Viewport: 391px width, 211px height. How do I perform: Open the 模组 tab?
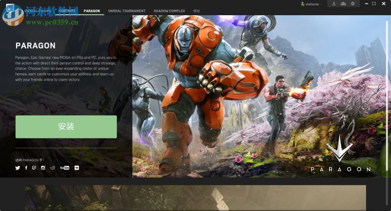coord(197,11)
